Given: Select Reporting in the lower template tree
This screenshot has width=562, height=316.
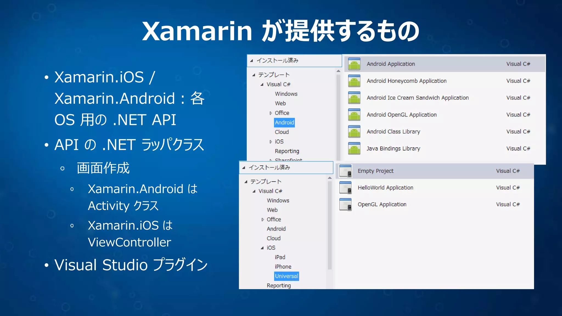Looking at the screenshot, I should click(x=279, y=286).
